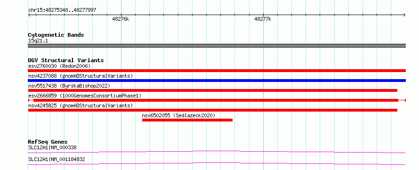Click the right arrow of the ruler

[x=404, y=15]
